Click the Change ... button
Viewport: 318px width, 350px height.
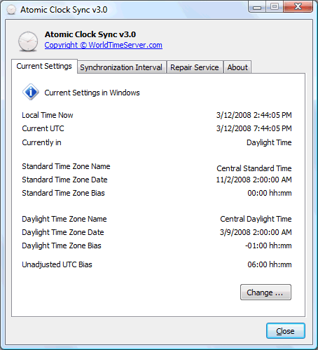[265, 292]
